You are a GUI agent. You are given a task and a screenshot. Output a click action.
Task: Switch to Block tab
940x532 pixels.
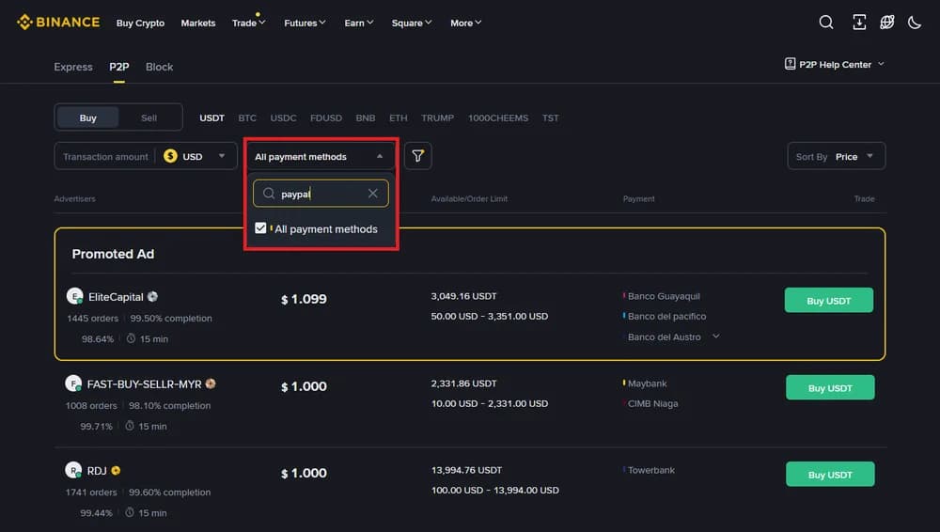click(159, 67)
